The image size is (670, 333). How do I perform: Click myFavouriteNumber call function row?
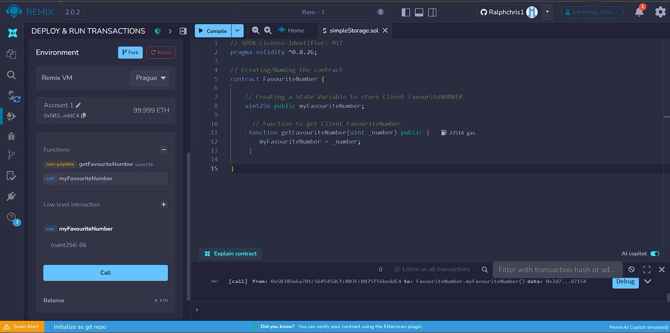pos(106,178)
